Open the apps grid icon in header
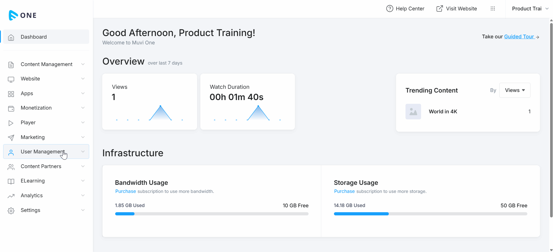Viewport: 553px width, 252px height. point(493,9)
